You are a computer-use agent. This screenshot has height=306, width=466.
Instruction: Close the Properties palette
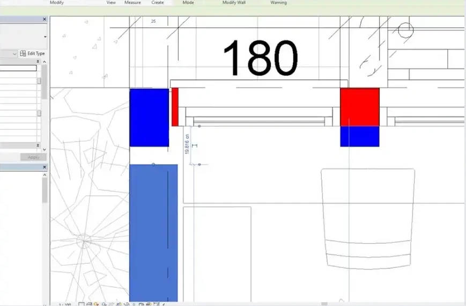pos(45,19)
